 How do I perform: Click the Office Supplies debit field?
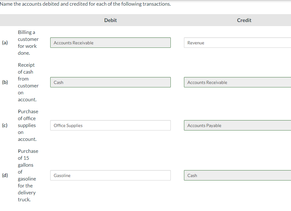pos(110,125)
